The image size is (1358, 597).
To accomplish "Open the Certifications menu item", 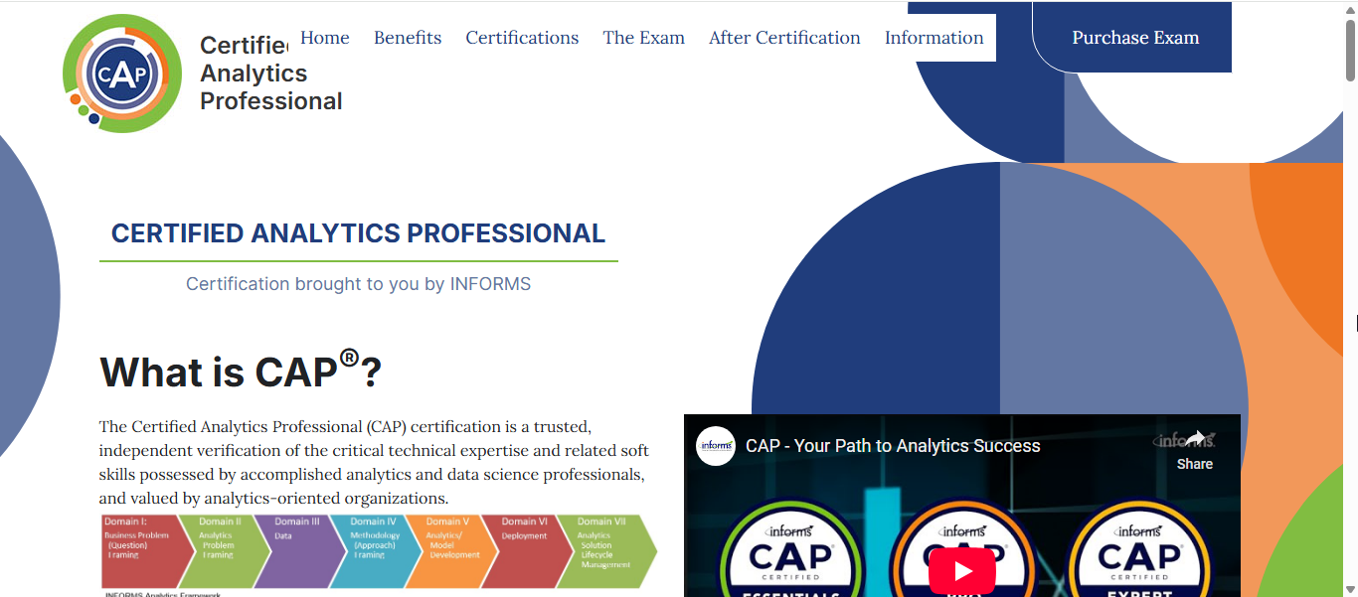I will click(522, 38).
